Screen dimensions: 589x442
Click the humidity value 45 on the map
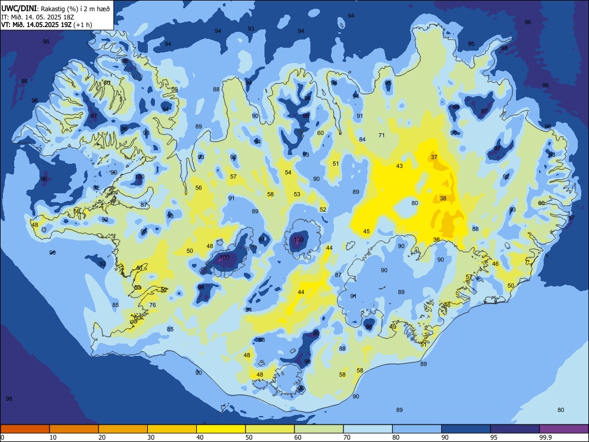click(x=366, y=232)
